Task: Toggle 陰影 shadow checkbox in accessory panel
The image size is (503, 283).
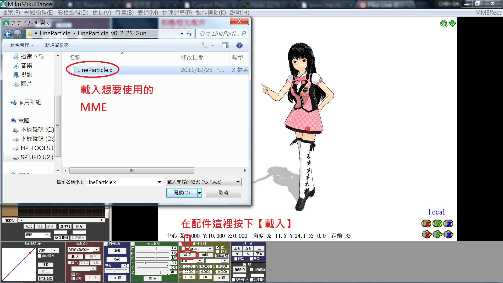Action: coord(217,251)
